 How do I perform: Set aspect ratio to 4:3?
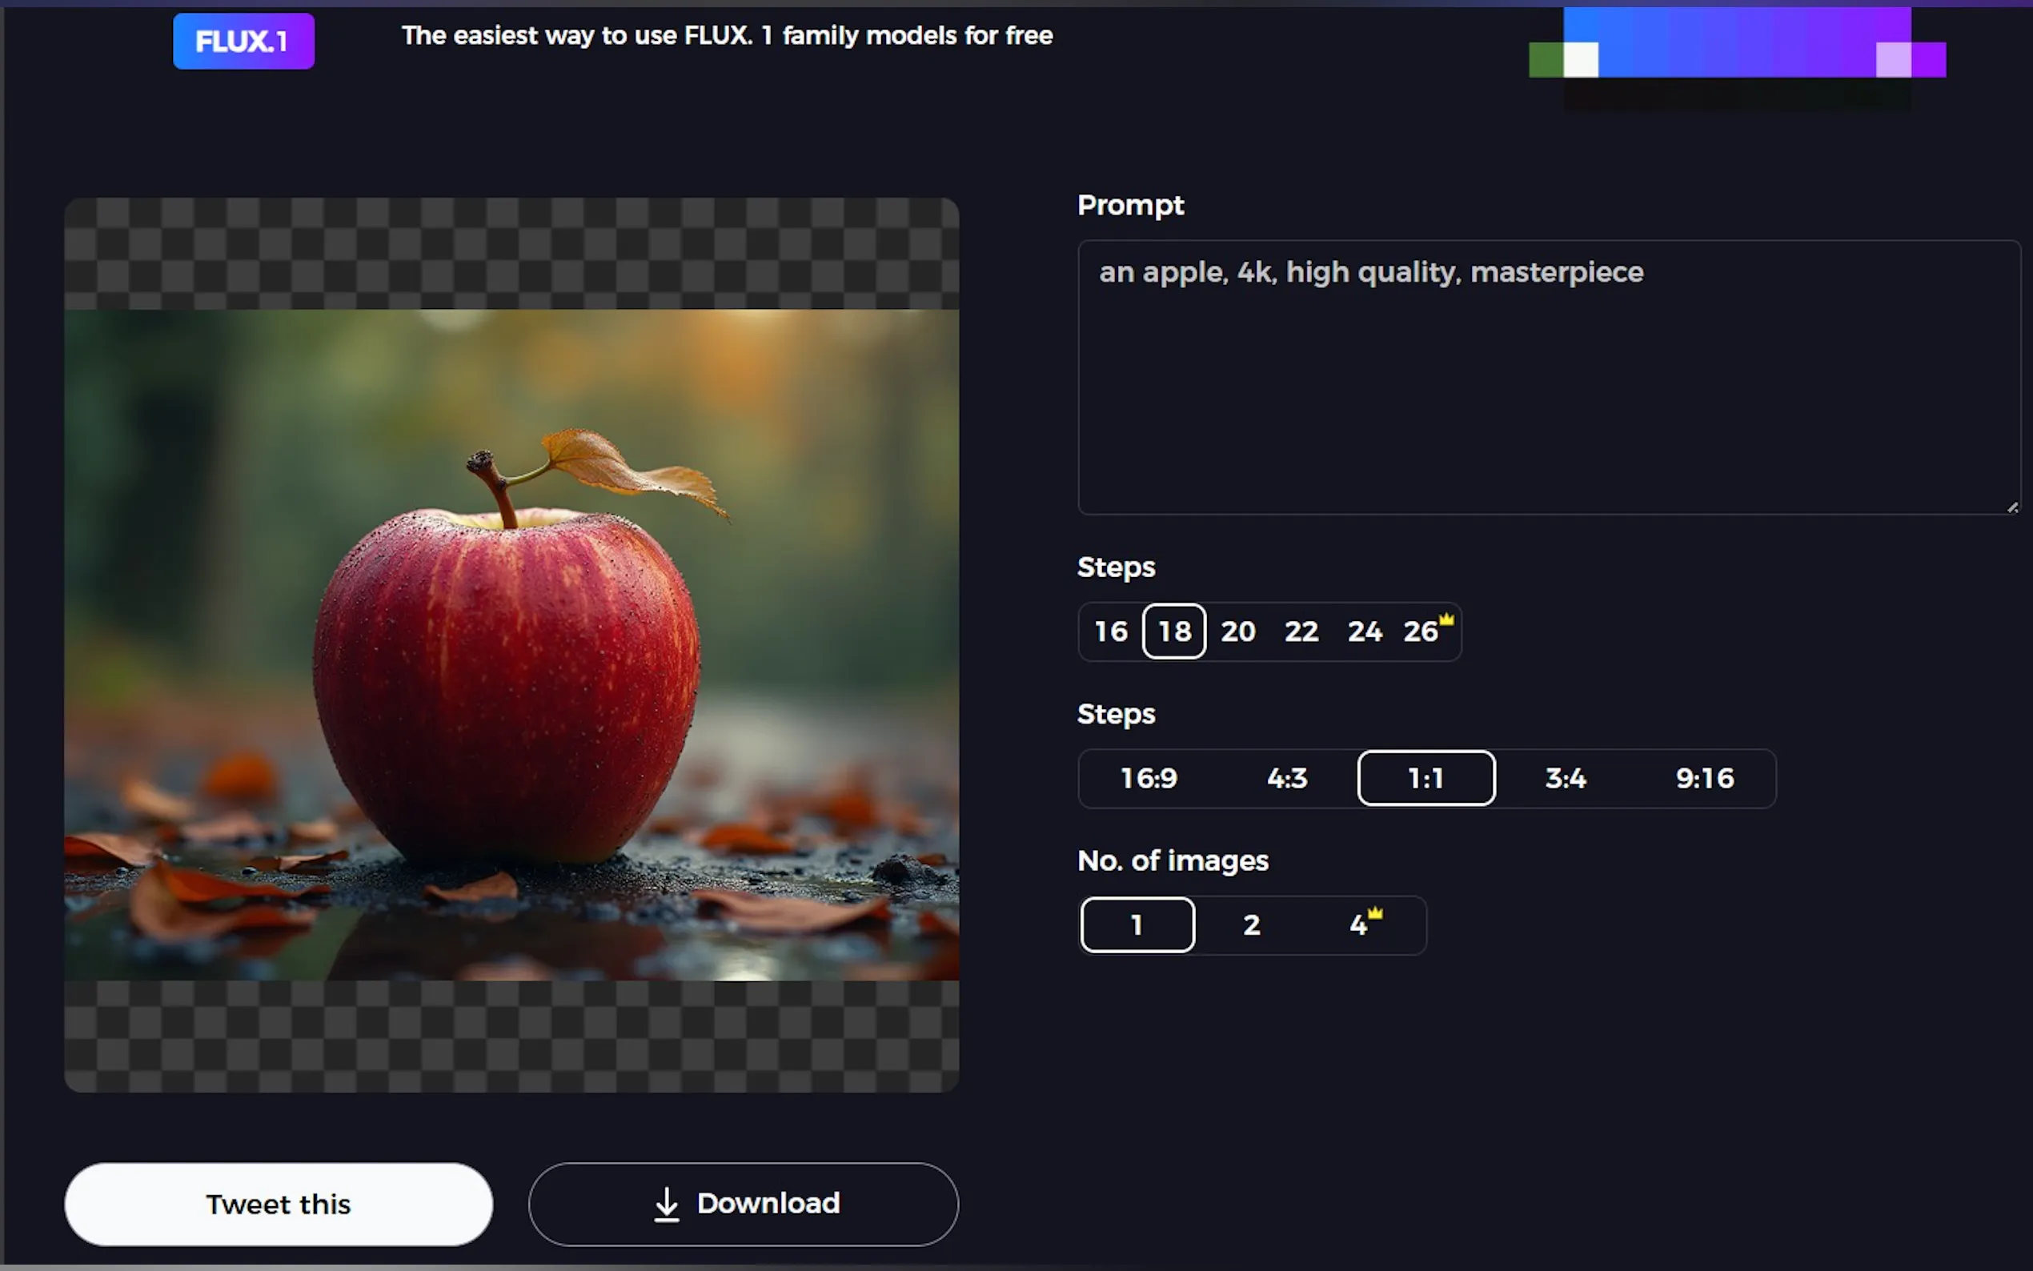(x=1287, y=779)
